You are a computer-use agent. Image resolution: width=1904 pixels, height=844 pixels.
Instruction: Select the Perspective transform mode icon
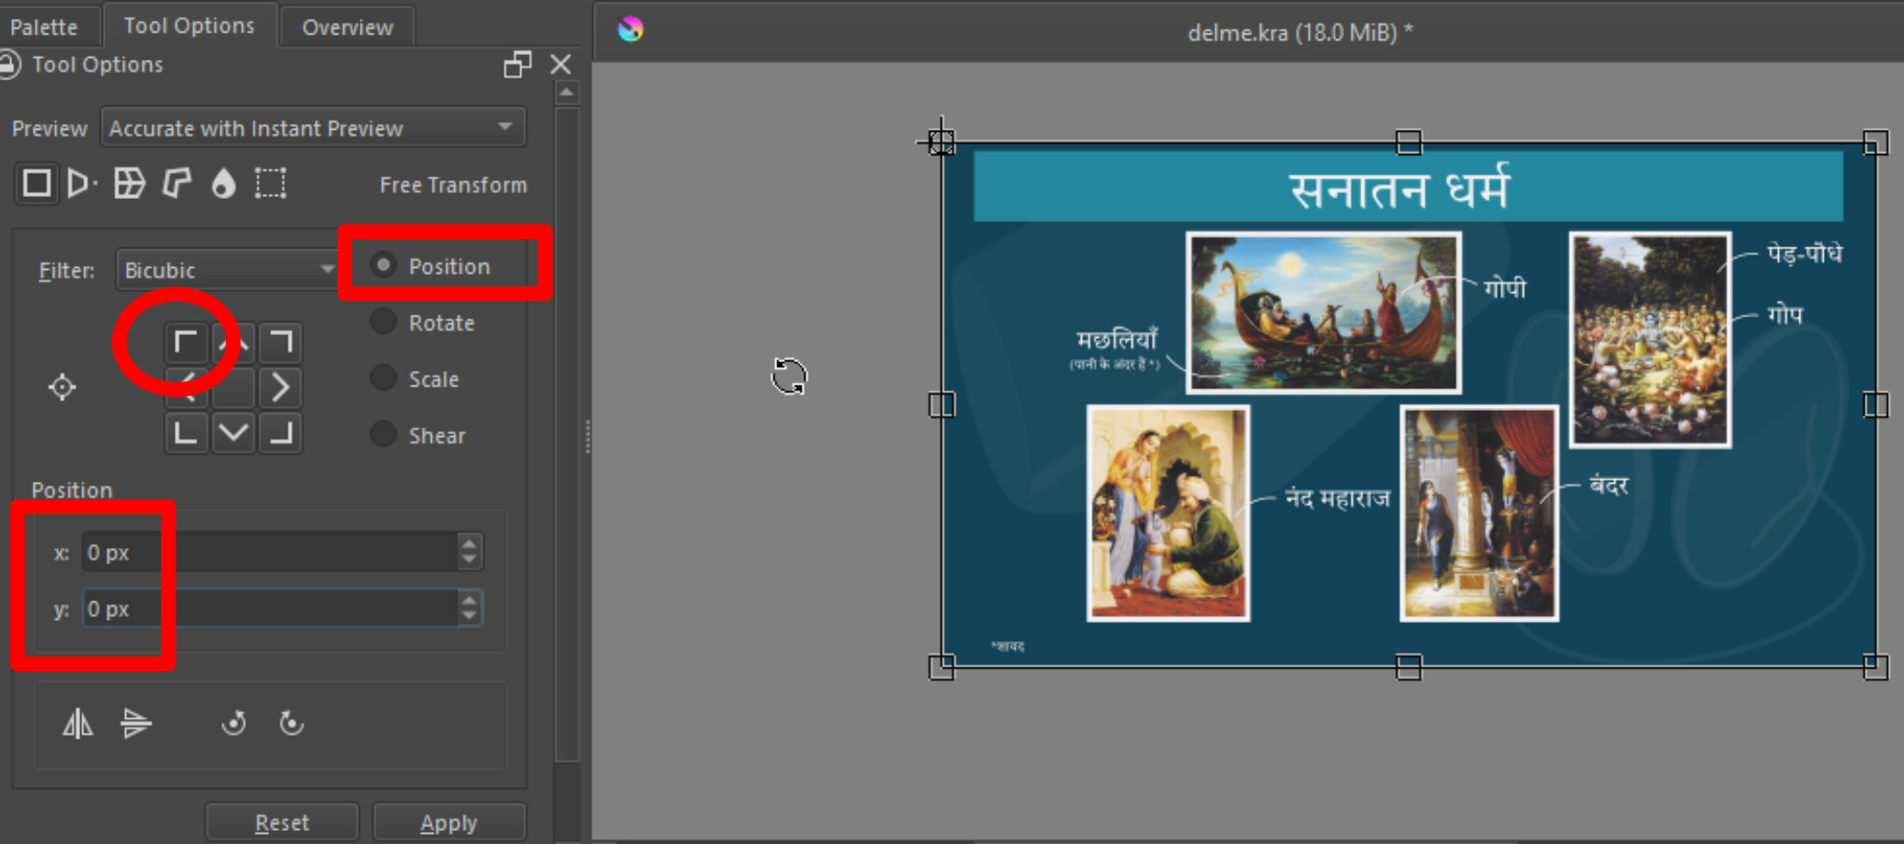coord(81,183)
